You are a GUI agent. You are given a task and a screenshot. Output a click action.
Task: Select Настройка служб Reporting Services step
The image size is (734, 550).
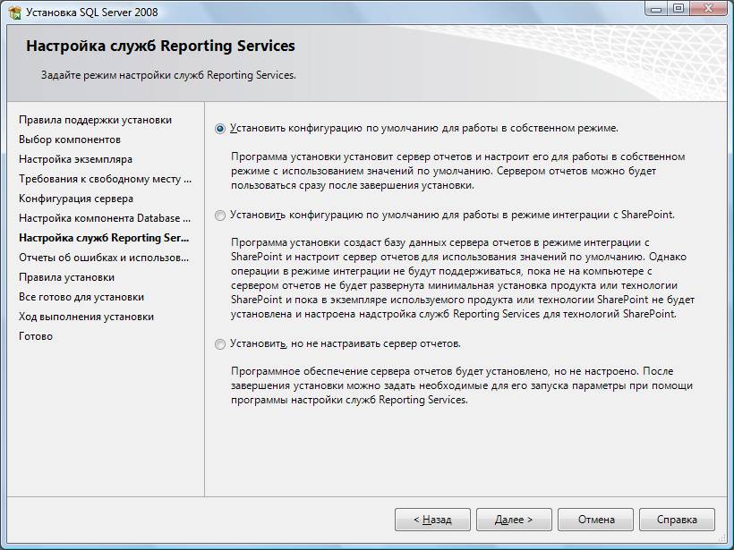tap(104, 238)
